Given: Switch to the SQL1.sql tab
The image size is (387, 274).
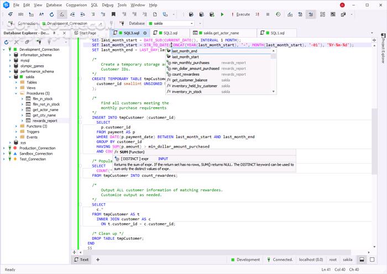Looking at the screenshot, I should pos(276,33).
